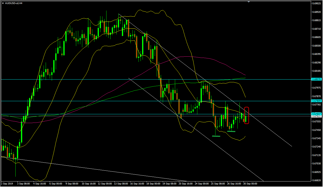Click the 0.68920 price scale label
The height and width of the screenshot is (187, 323).
[317, 12]
